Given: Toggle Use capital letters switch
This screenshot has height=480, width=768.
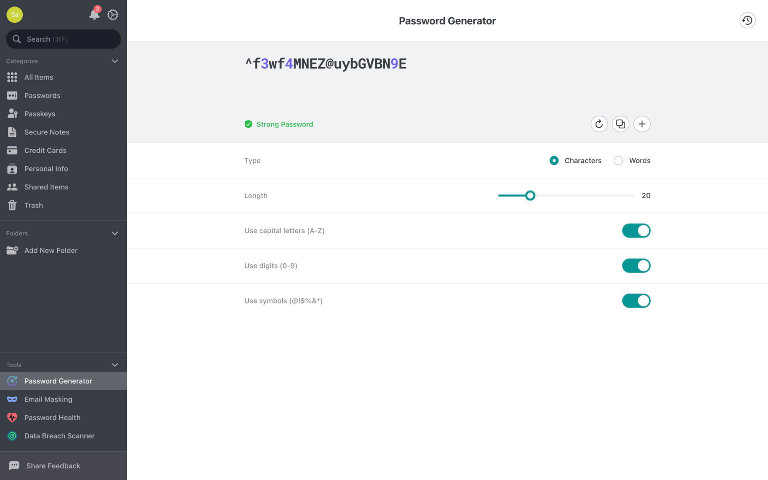Looking at the screenshot, I should (x=636, y=231).
